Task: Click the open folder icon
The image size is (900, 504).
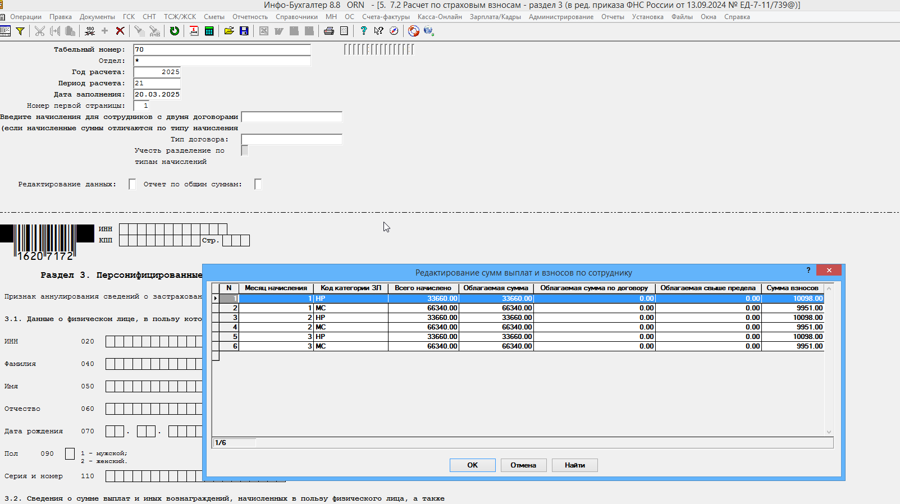Action: [x=229, y=31]
